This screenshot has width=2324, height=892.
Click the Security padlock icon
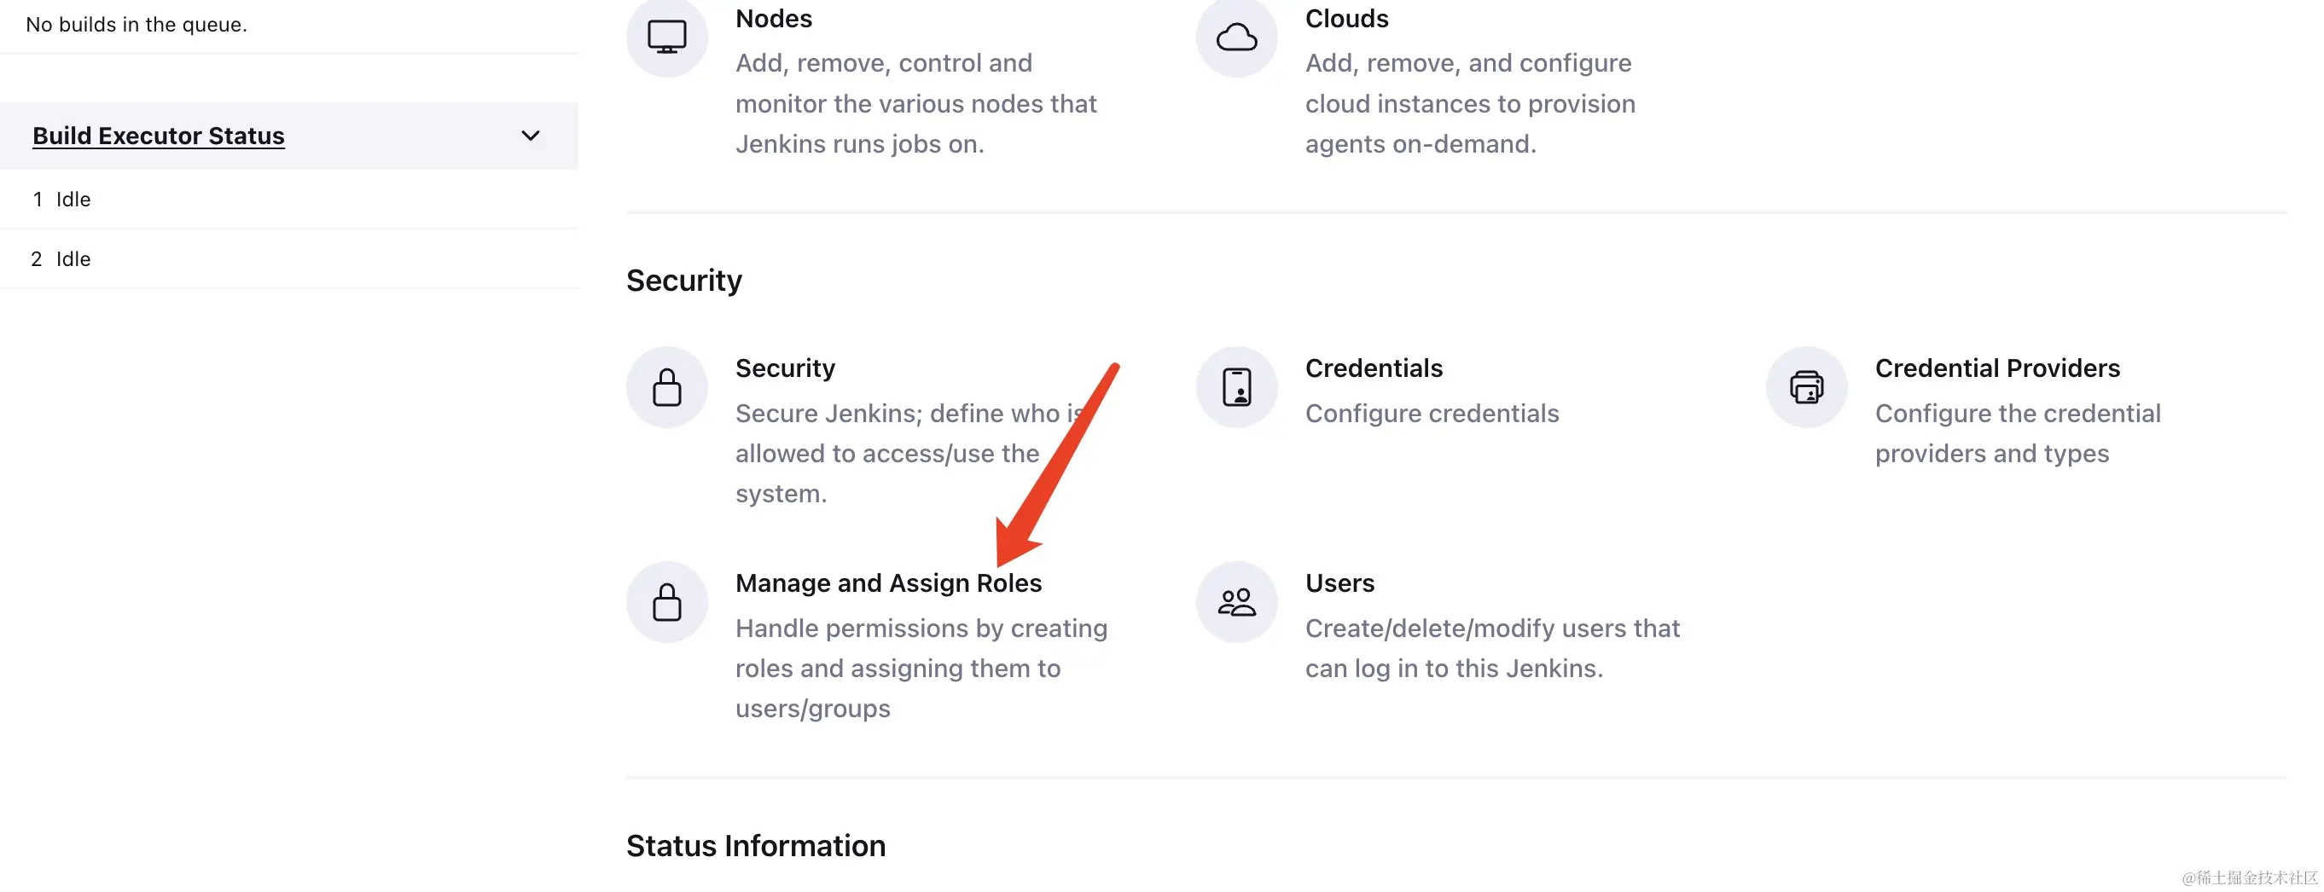[x=666, y=388]
